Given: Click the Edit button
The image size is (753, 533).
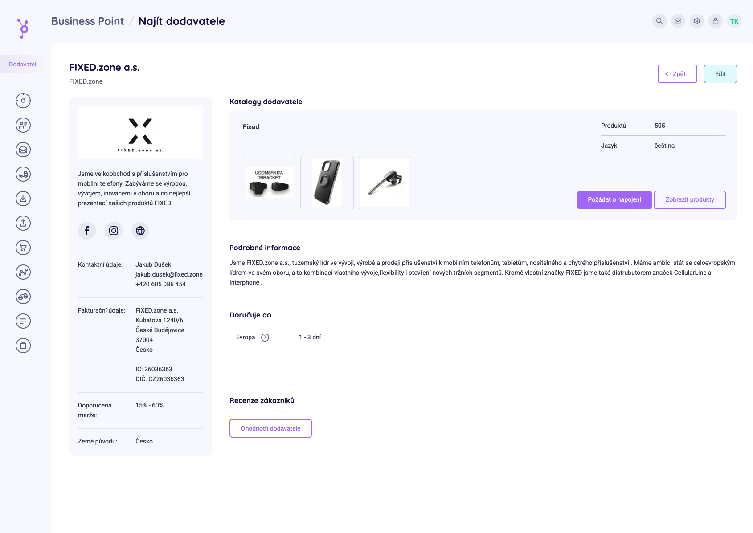Looking at the screenshot, I should point(720,74).
